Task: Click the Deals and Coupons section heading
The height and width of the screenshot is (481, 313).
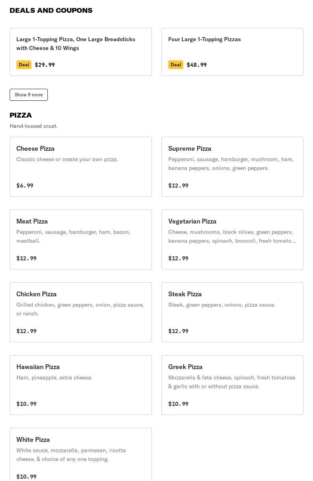Action: tap(51, 10)
